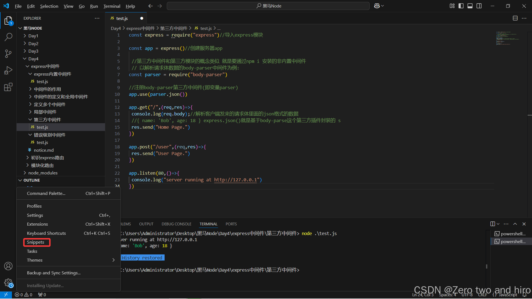Open the Extensions view icon
The width and height of the screenshot is (532, 299).
tap(8, 87)
